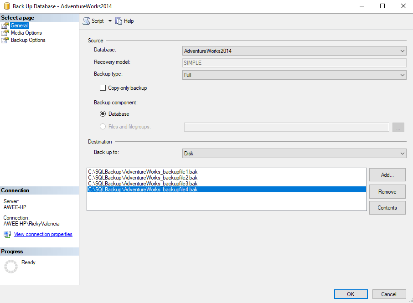This screenshot has height=303, width=413.
Task: Open View connection properties link
Action: (43, 234)
